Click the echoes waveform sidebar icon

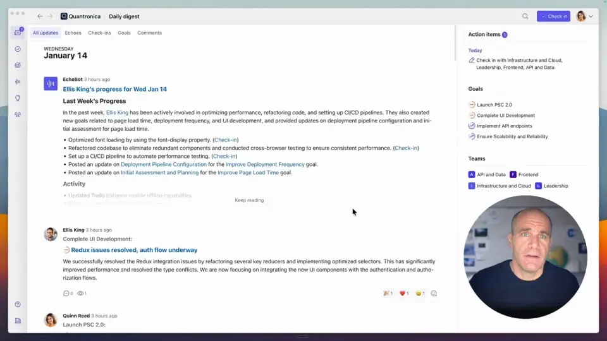[18, 81]
